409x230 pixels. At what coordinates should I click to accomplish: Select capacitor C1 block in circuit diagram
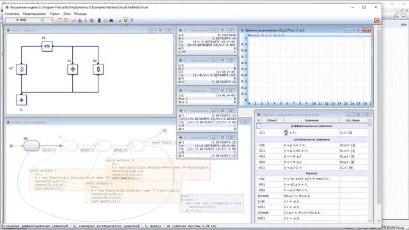[x=72, y=70]
